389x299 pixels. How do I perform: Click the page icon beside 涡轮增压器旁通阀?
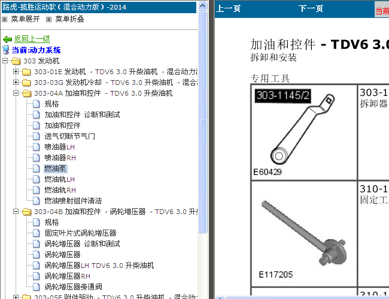click(x=37, y=287)
